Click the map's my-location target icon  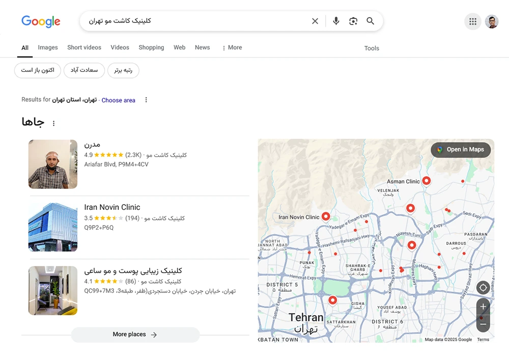tap(483, 288)
